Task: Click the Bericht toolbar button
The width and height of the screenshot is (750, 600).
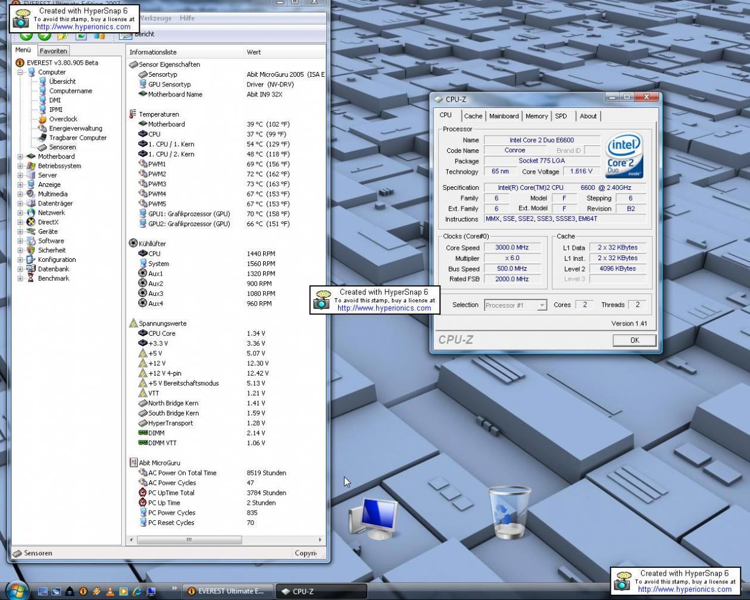Action: (138, 35)
